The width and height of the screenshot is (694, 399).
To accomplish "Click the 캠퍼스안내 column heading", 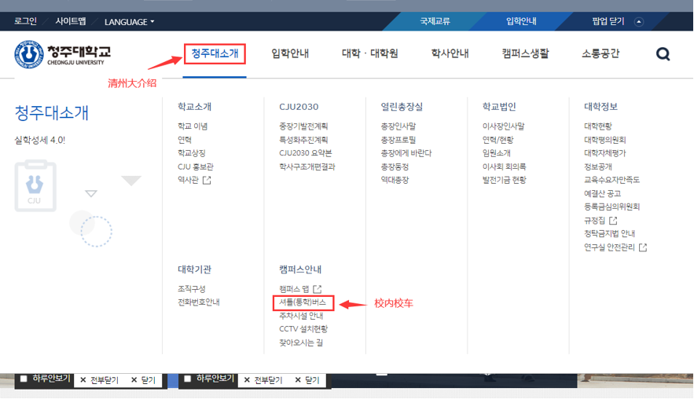I will tap(300, 269).
